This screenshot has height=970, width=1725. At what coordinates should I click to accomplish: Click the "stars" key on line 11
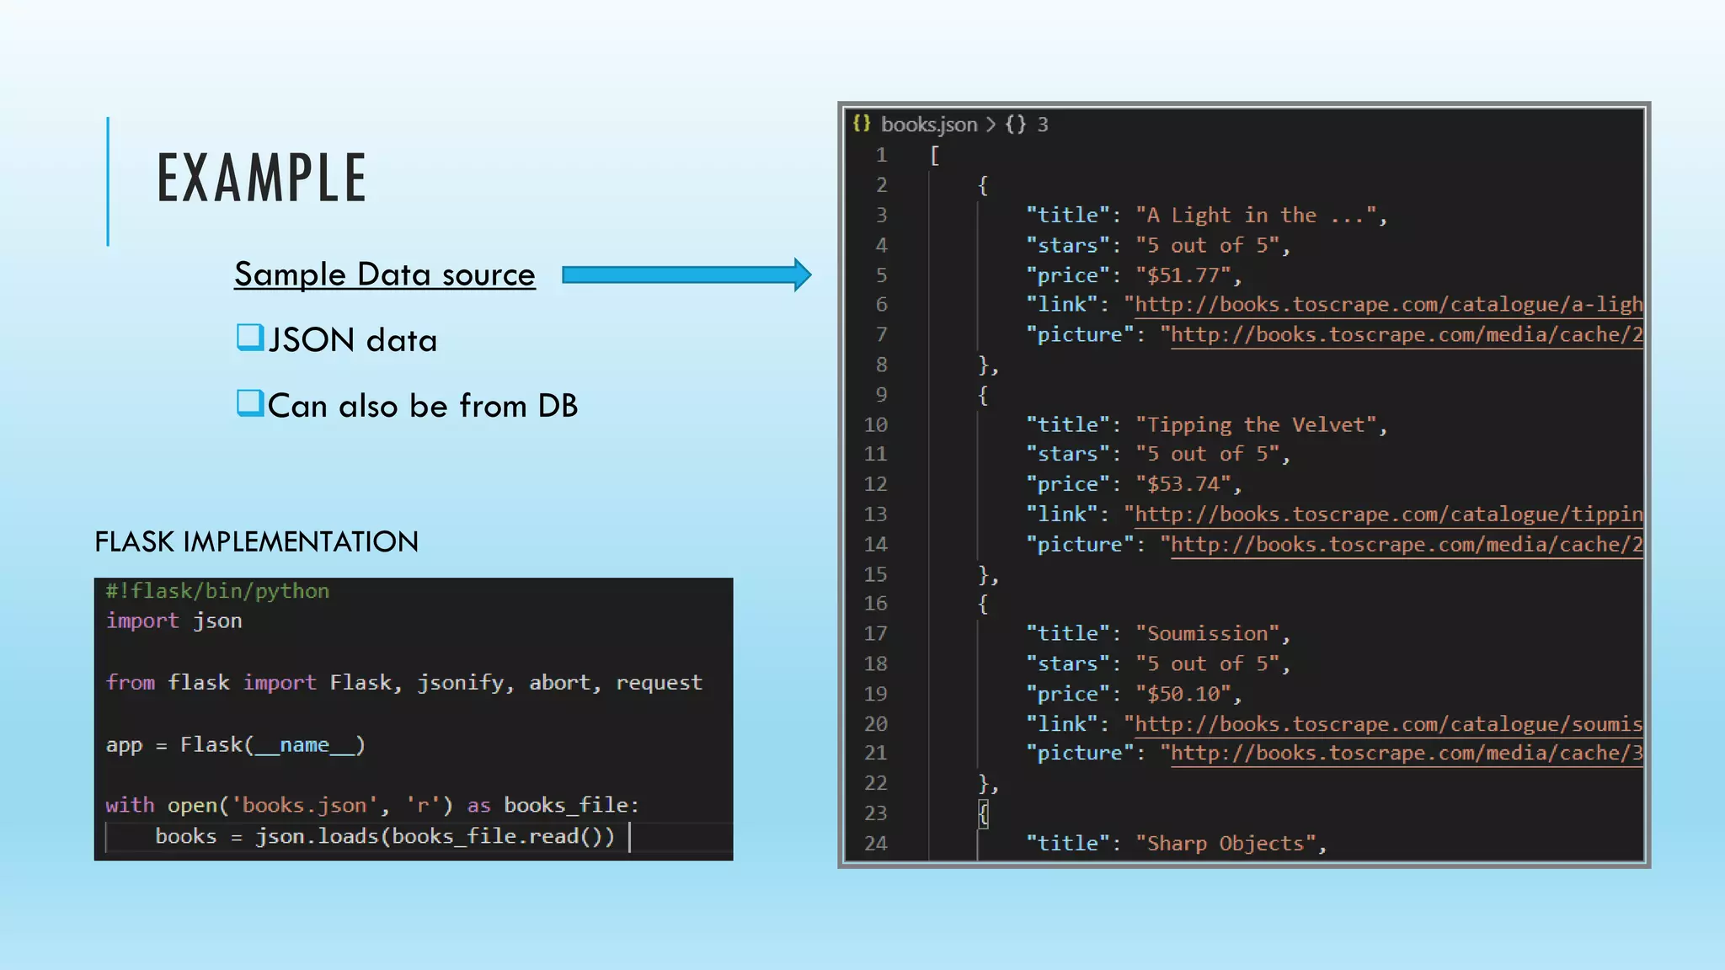tap(1067, 455)
